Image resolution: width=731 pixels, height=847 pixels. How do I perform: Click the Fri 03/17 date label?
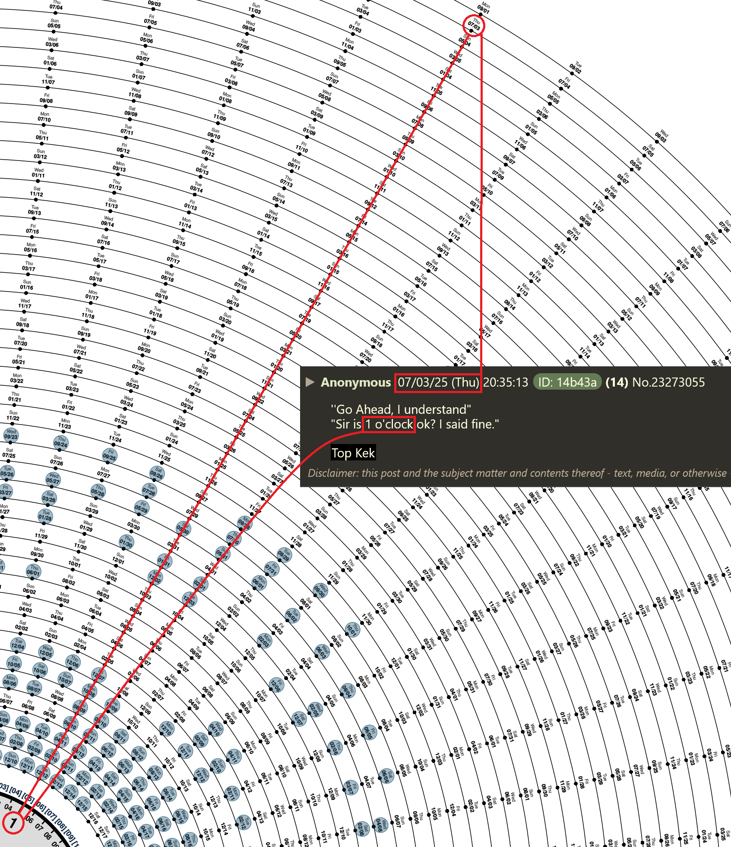(410, 295)
